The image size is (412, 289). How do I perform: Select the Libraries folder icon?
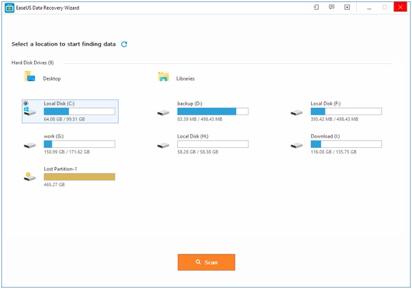coord(164,78)
